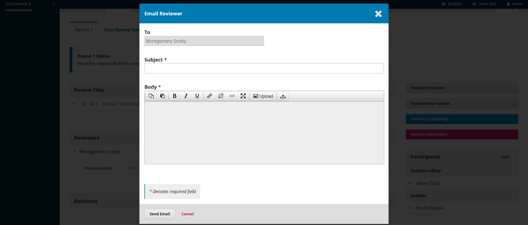Click the Resubmit for Review button
Screen dimensions: 528x225
pyautogui.click(x=462, y=104)
